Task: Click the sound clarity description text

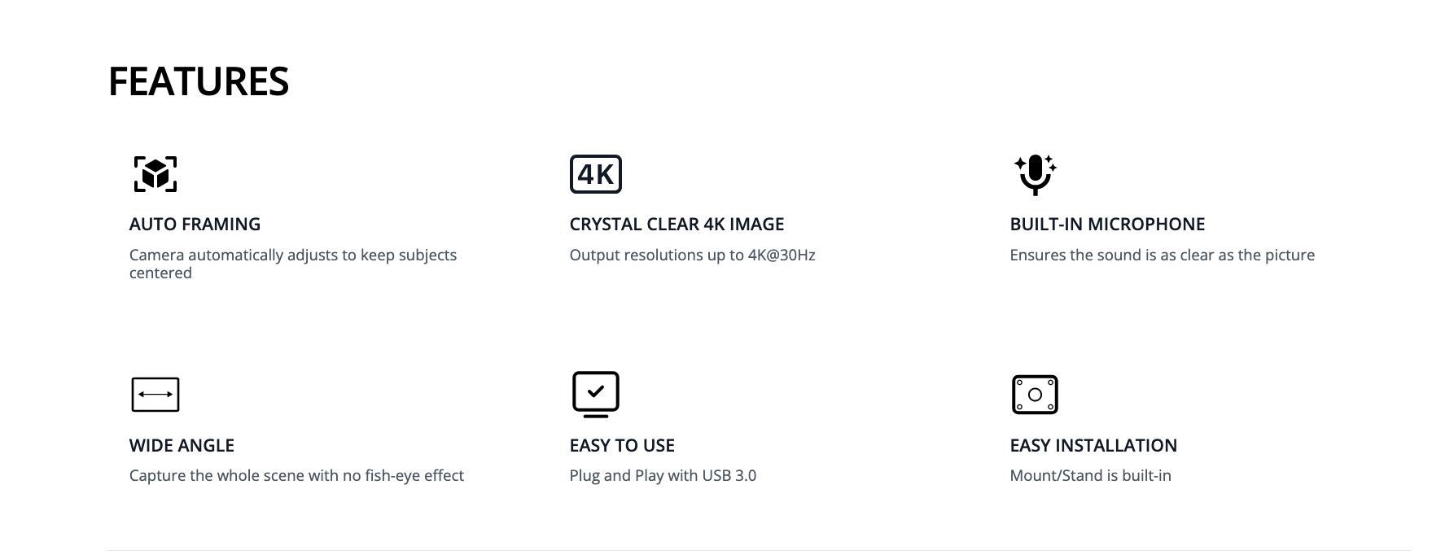Action: [x=1162, y=255]
